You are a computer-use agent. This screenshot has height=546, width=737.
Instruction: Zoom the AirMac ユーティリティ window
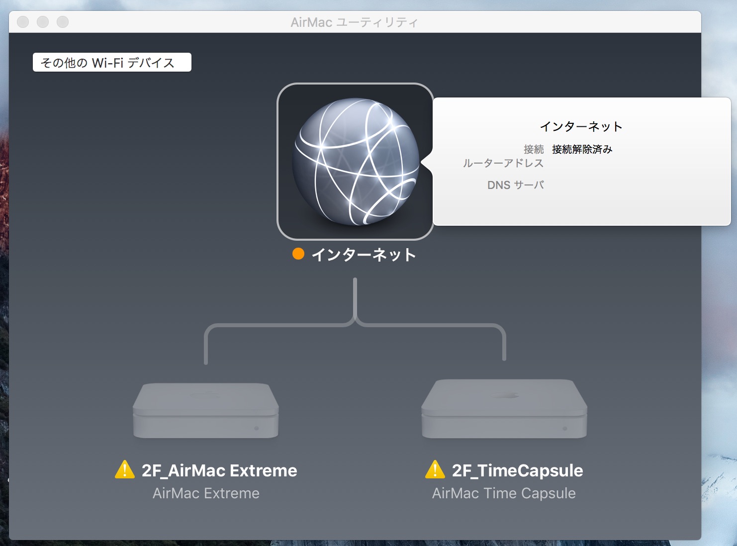(x=63, y=22)
